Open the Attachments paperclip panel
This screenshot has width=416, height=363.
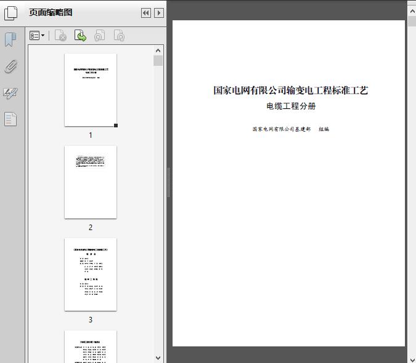(x=10, y=66)
